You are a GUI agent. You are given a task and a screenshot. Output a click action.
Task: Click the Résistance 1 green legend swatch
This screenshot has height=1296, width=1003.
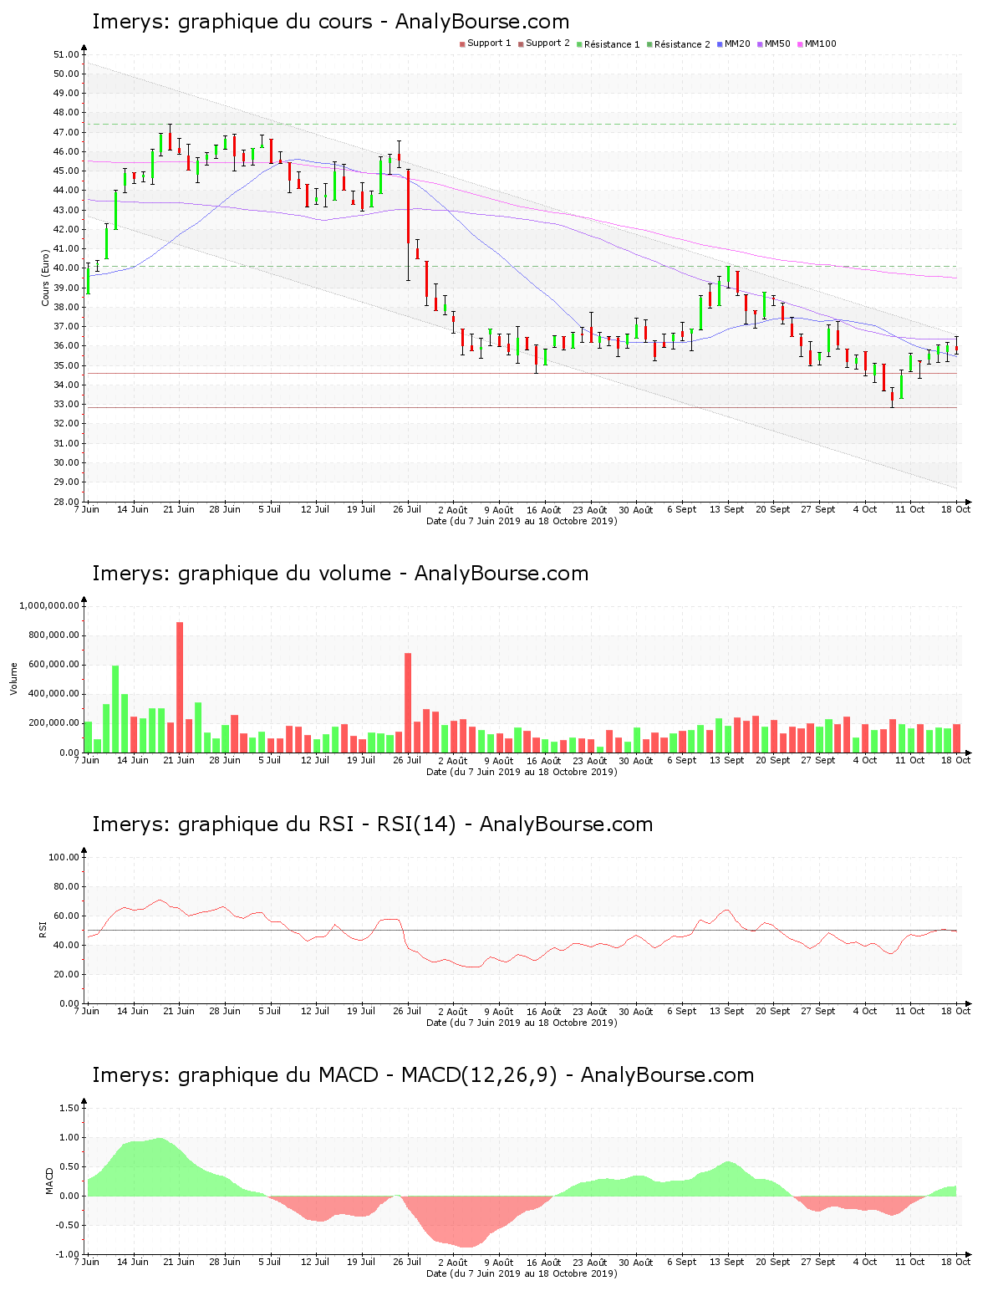coord(579,44)
